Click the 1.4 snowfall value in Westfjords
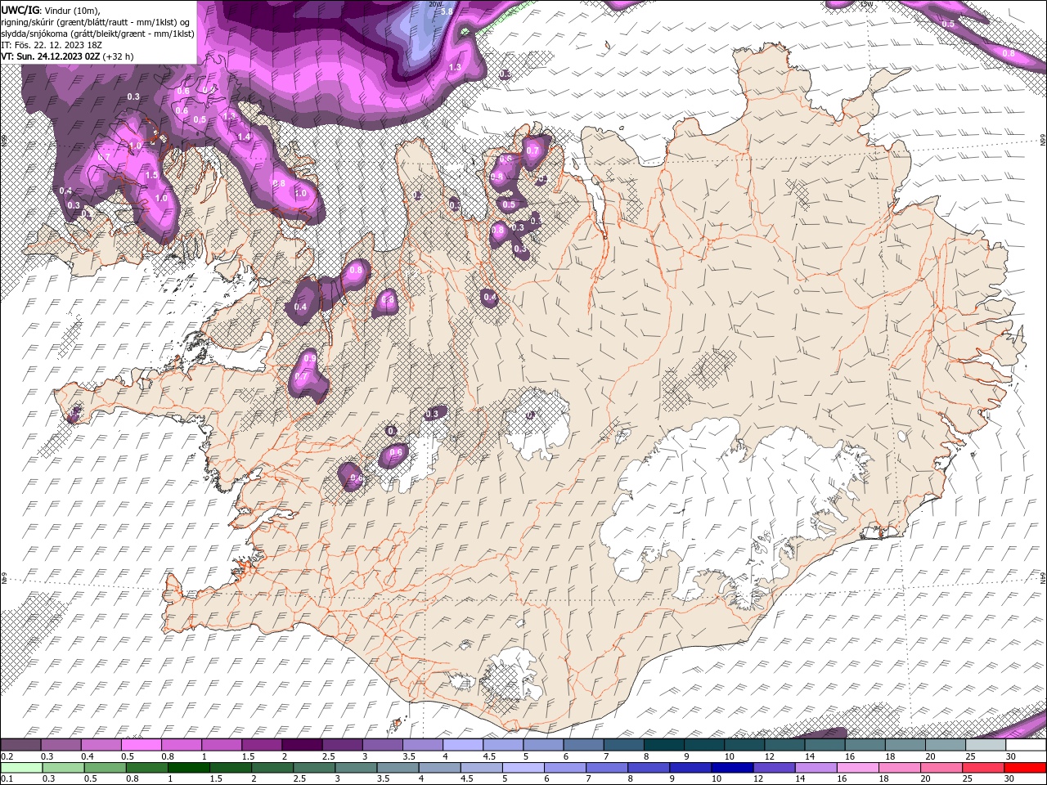1047x785 pixels. [244, 137]
